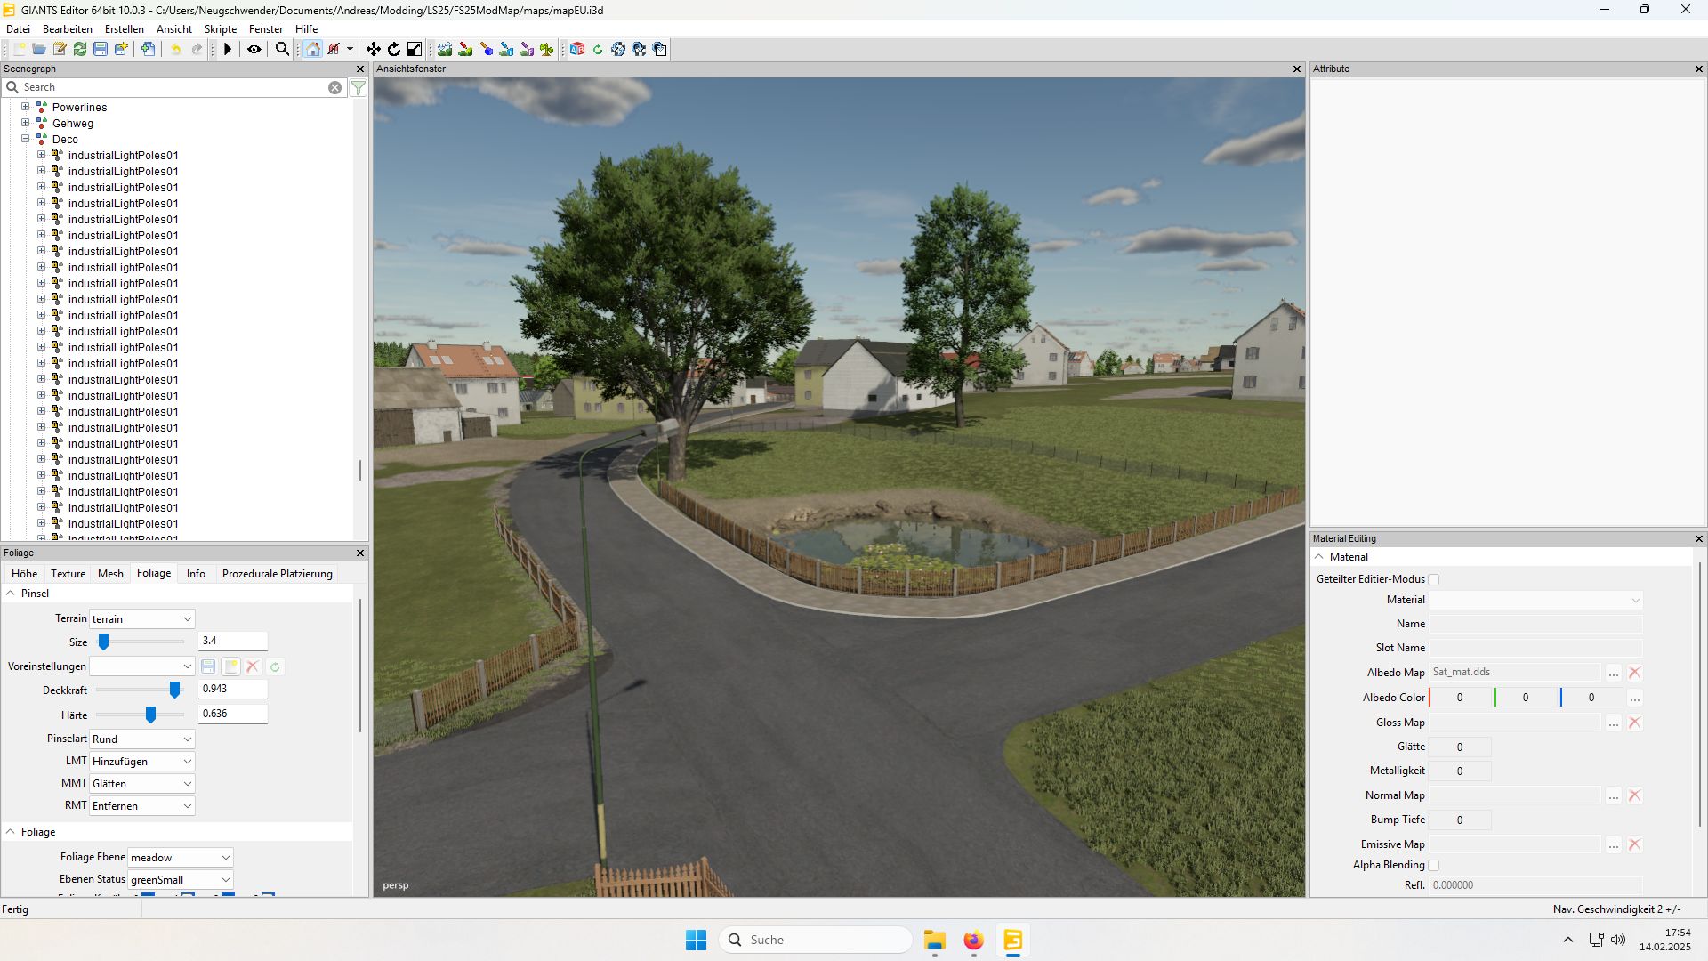The width and height of the screenshot is (1708, 961).
Task: Open the Erstellen menu
Action: click(125, 28)
